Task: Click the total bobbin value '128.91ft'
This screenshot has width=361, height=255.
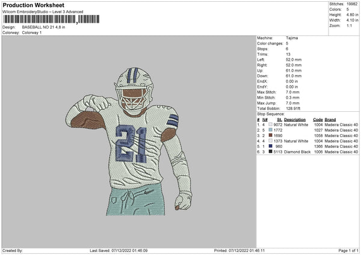Action: pyautogui.click(x=293, y=108)
